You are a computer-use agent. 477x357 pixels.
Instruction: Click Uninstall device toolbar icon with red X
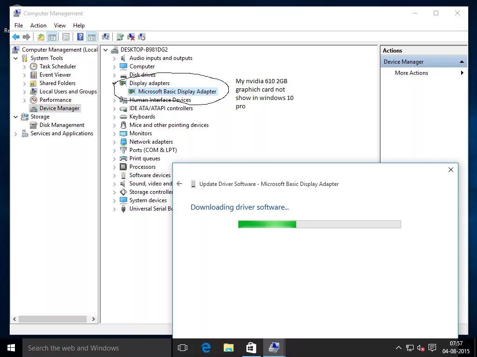[131, 37]
